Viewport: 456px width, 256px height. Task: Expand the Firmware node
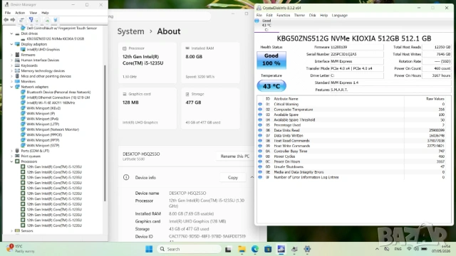pos(11,55)
